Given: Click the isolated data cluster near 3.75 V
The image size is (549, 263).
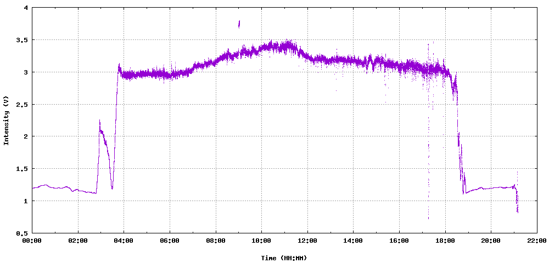Looking at the screenshot, I should tap(239, 24).
